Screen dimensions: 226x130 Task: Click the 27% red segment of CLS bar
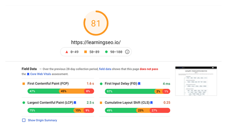click(x=160, y=110)
